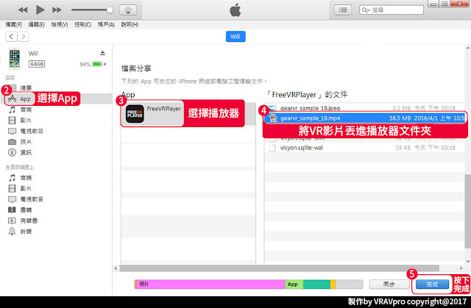Click the vertical scrollbar down arrow
This screenshot has height=308, width=471.
[x=468, y=261]
